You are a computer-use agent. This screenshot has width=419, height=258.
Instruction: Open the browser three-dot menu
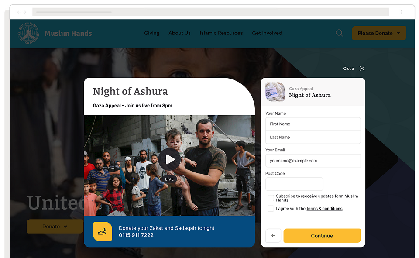401,12
